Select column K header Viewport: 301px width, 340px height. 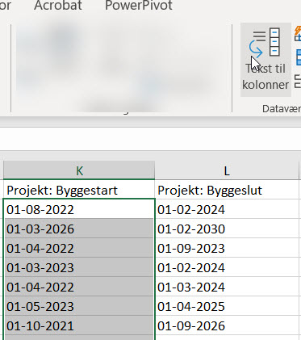pos(79,170)
